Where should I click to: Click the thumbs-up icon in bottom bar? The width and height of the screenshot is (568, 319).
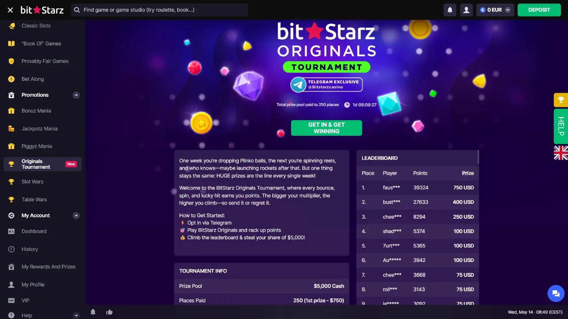point(109,312)
